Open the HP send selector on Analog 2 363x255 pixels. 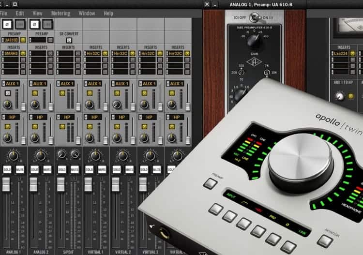(x=38, y=117)
